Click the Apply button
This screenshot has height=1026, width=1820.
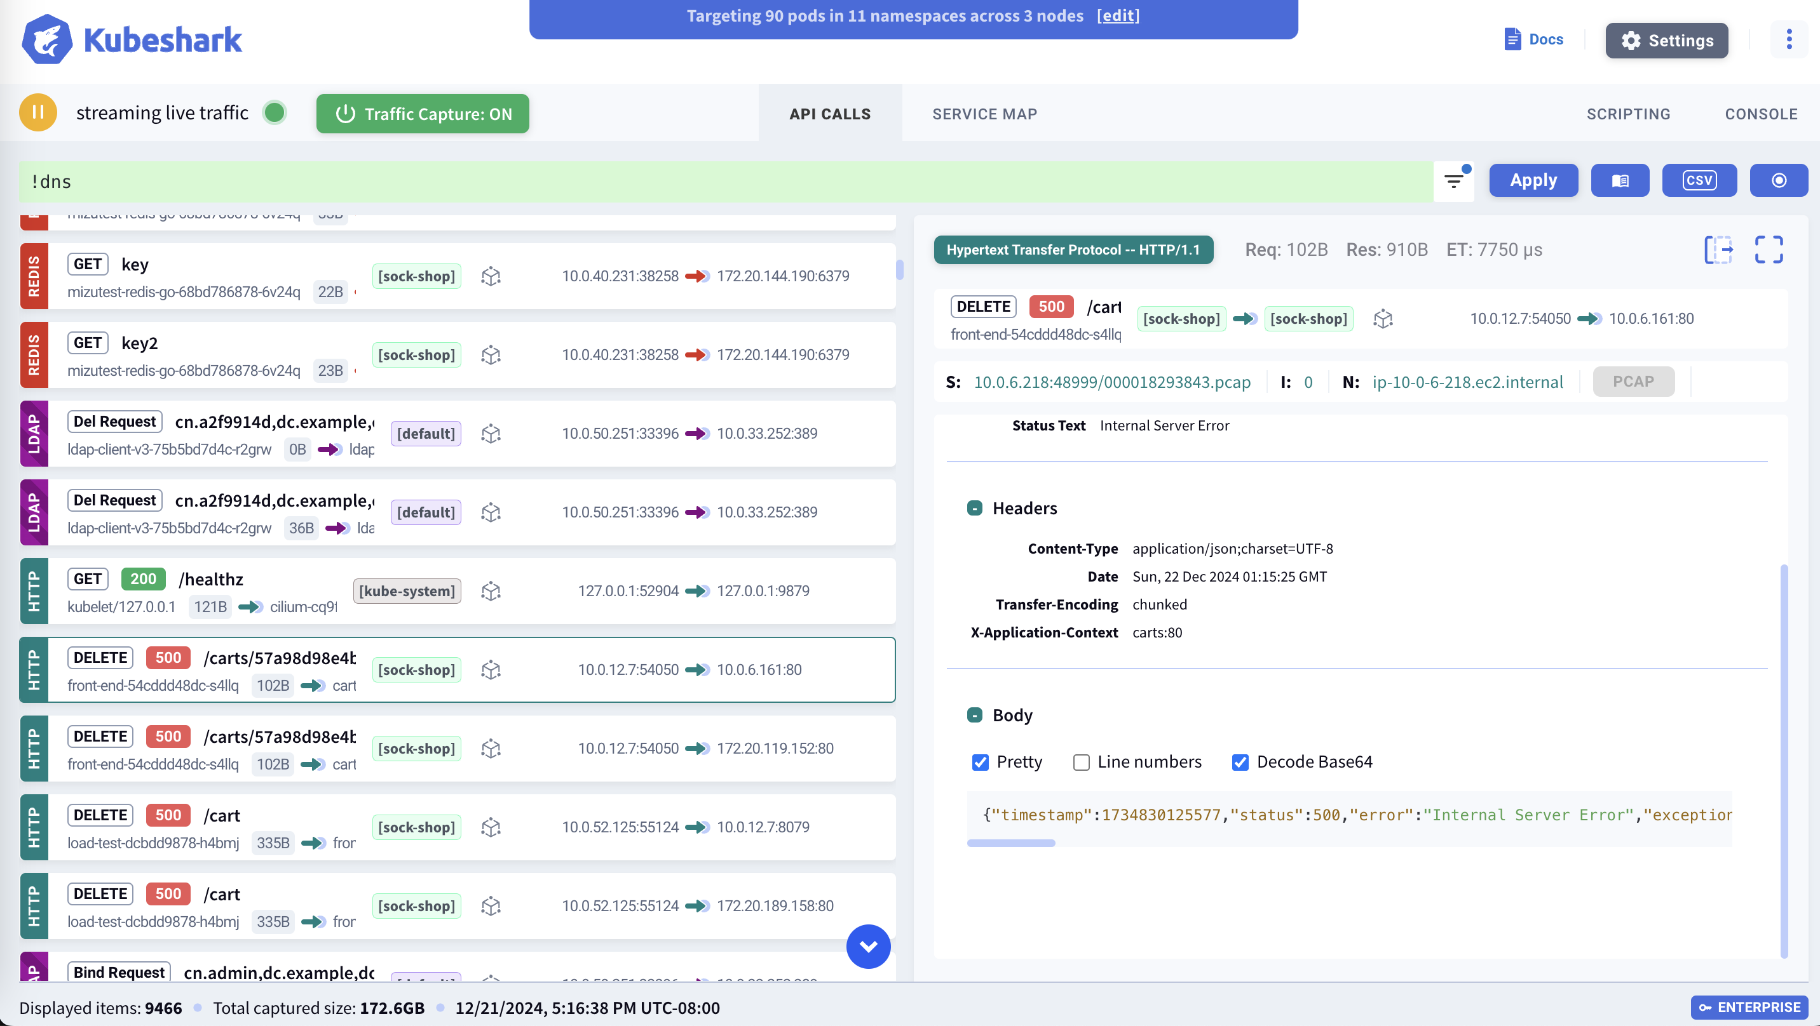pos(1533,180)
